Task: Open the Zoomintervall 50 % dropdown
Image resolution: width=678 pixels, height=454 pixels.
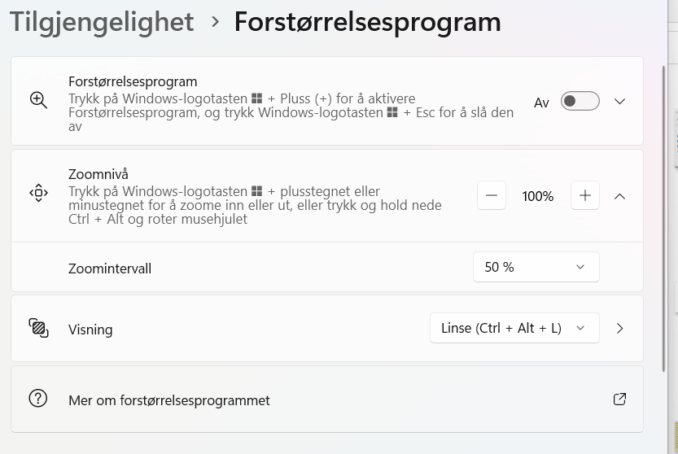Action: tap(536, 267)
